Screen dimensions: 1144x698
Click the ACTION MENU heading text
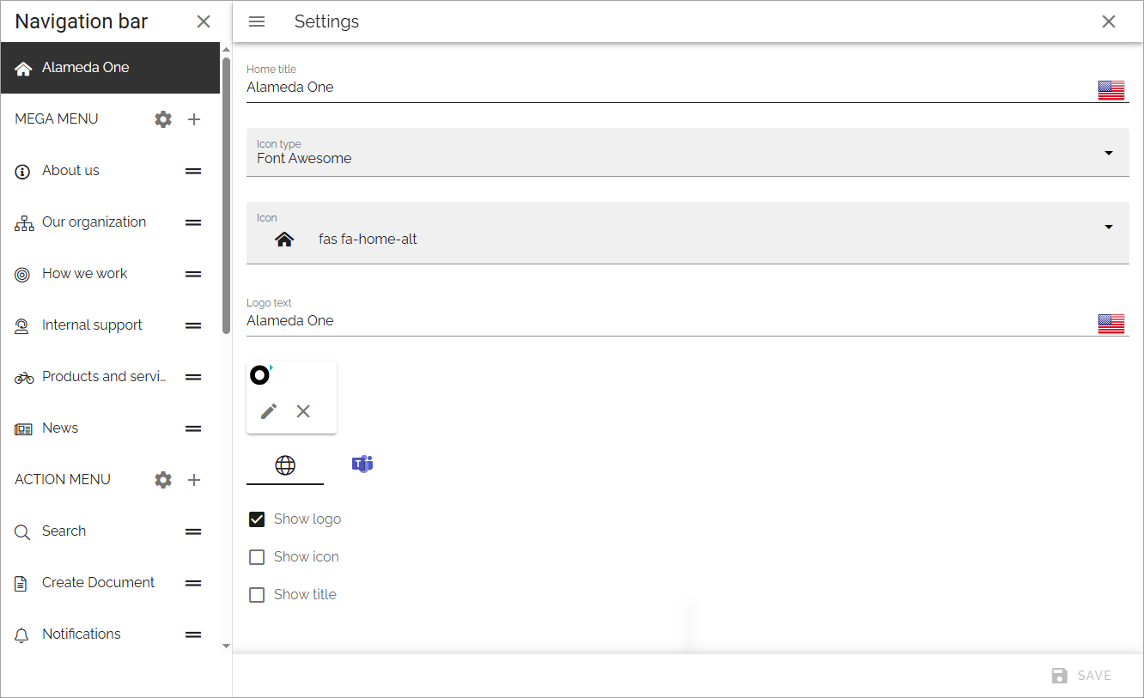point(63,480)
